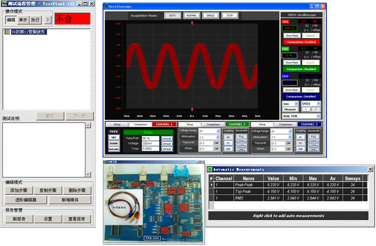Open Channel 2 Voltage Range dropdown
The width and height of the screenshot is (376, 246).
218,131
